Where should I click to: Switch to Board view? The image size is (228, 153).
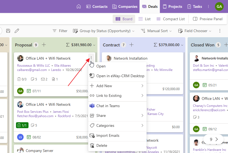pos(124,19)
